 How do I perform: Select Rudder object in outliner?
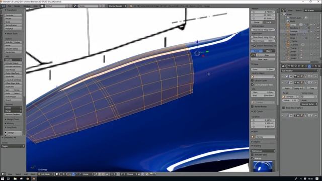[x=293, y=35]
